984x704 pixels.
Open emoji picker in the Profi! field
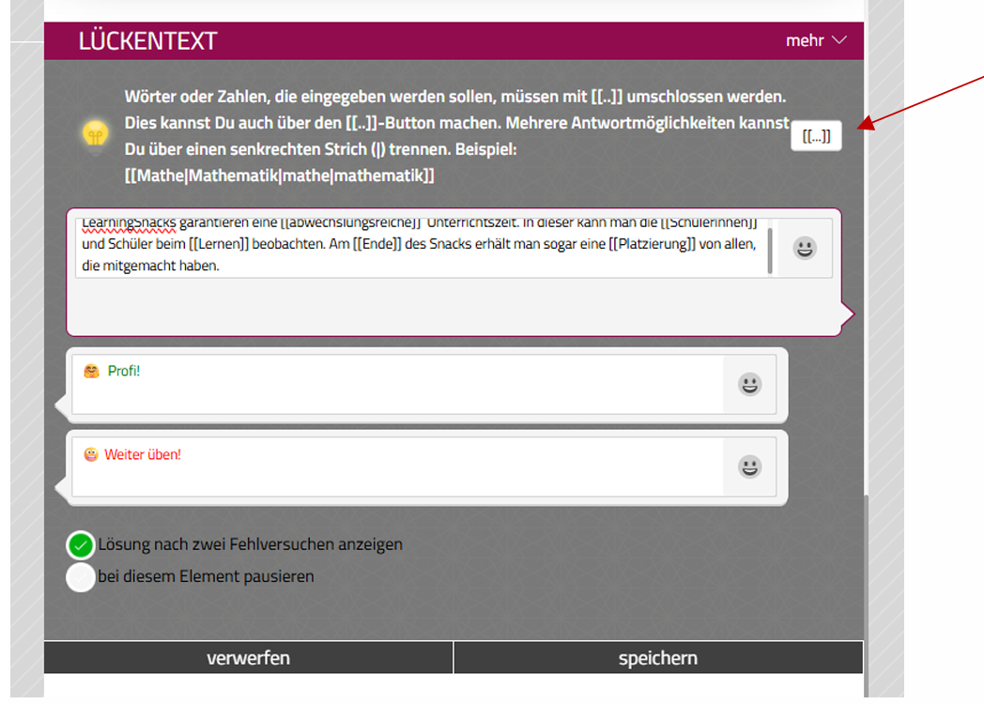749,385
